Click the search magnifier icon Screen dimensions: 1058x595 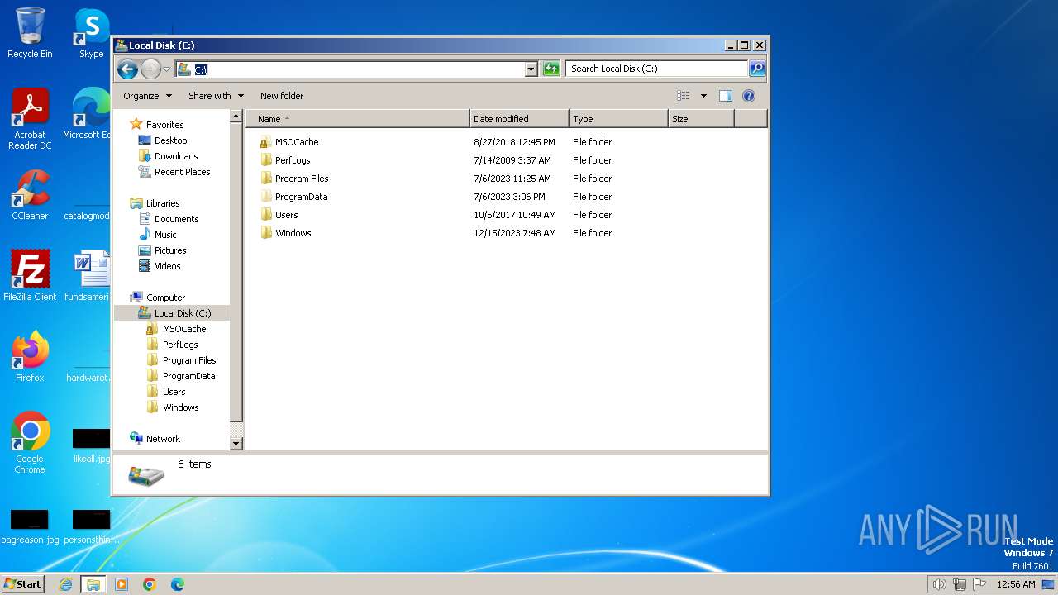click(x=756, y=69)
